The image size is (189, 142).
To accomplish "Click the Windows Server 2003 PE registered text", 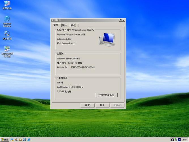I will click(69, 59).
